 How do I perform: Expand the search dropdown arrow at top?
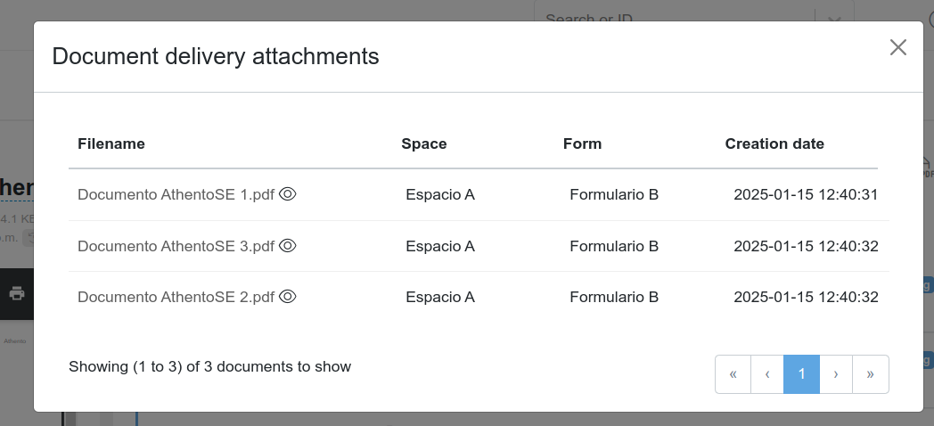(x=834, y=19)
